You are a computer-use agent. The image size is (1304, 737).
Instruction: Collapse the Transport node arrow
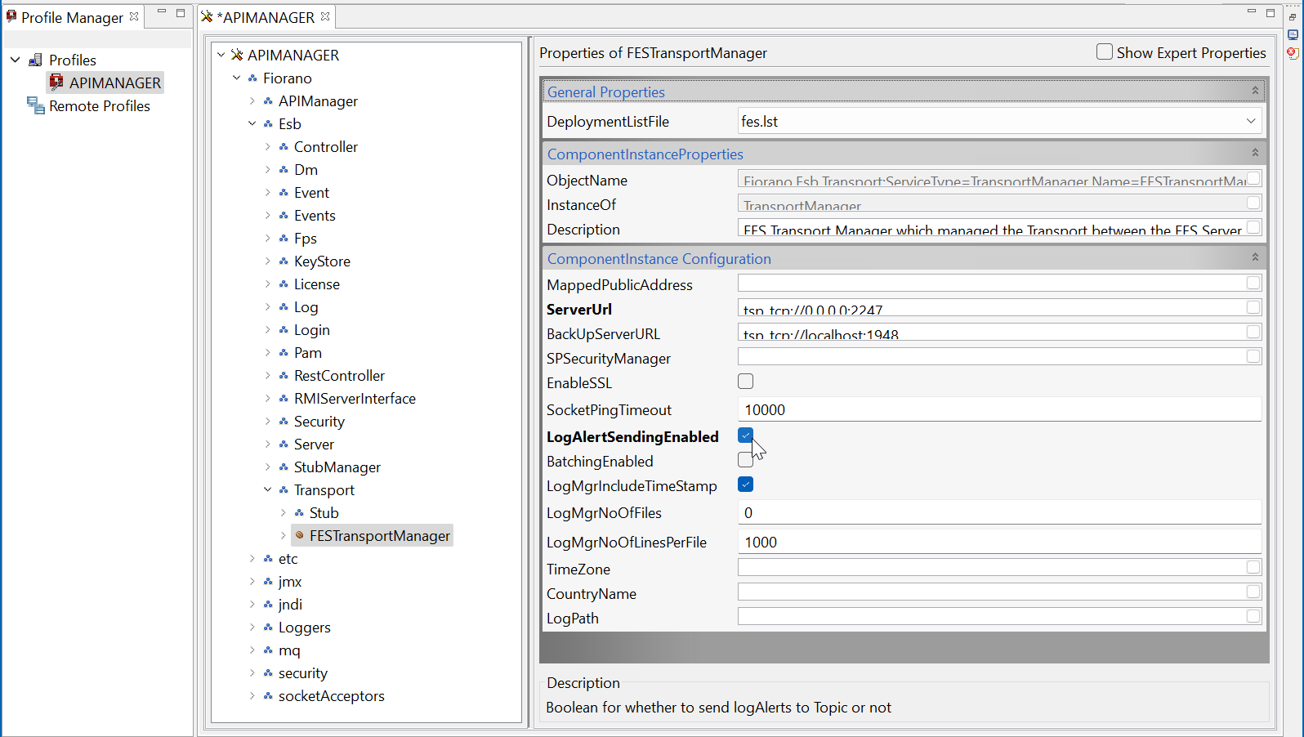(x=267, y=490)
